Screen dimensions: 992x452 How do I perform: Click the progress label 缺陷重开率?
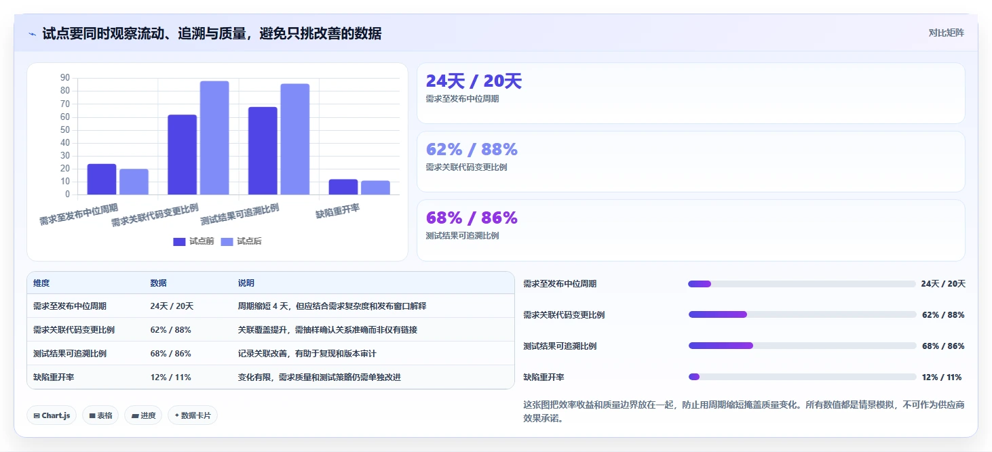click(543, 377)
